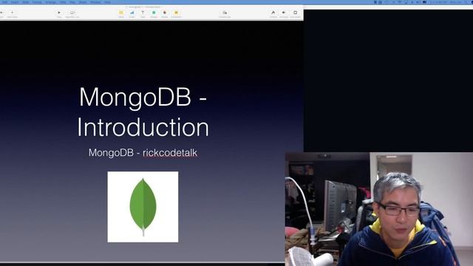Insert a Shape from the toolbar
This screenshot has height=266, width=473.
click(154, 13)
